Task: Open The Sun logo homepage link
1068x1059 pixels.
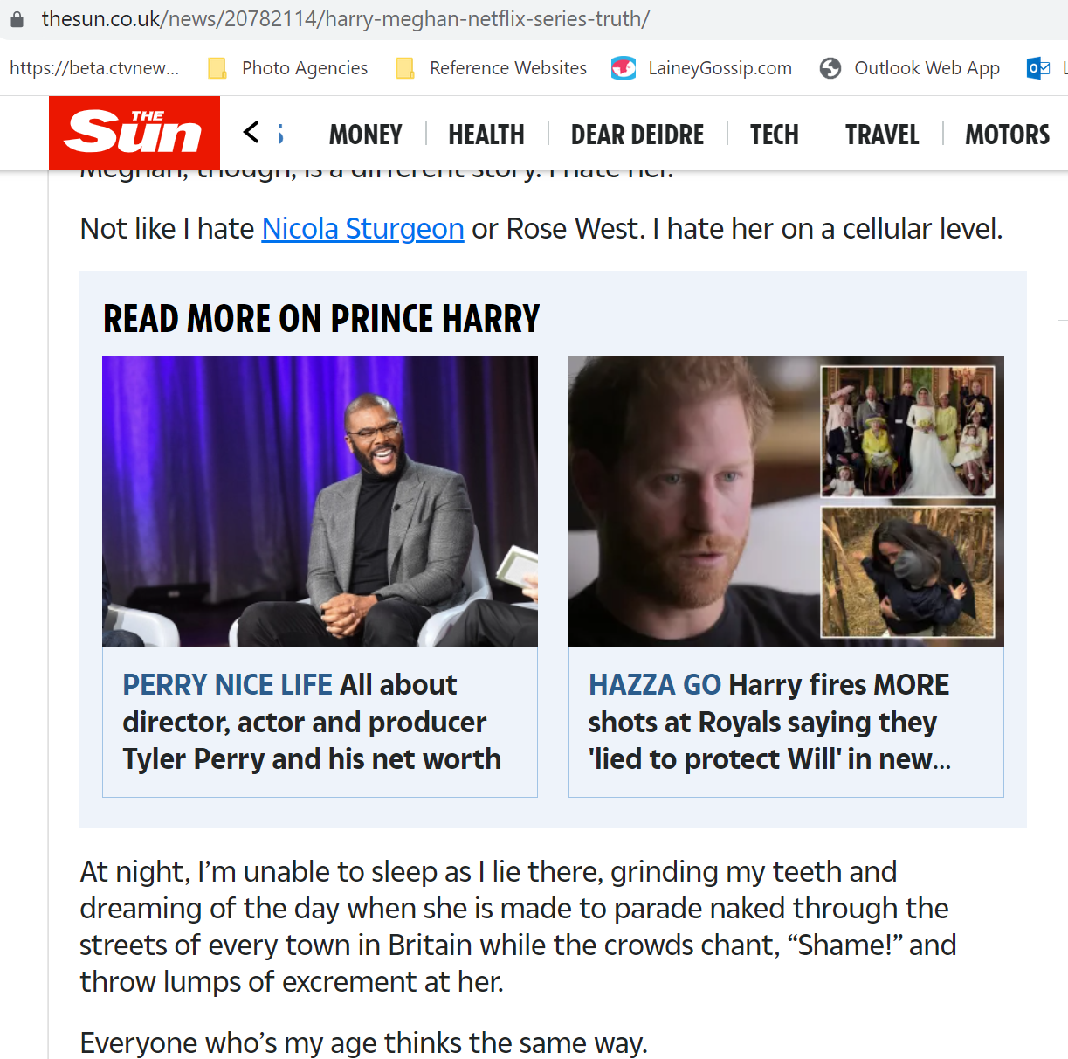Action: (x=134, y=133)
